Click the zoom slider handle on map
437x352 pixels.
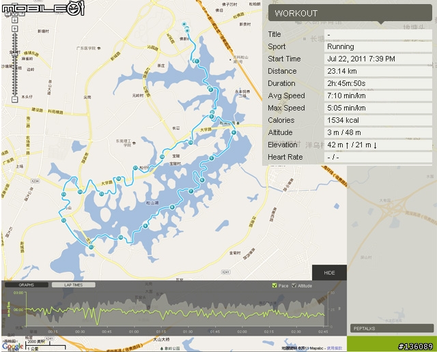coord(15,55)
